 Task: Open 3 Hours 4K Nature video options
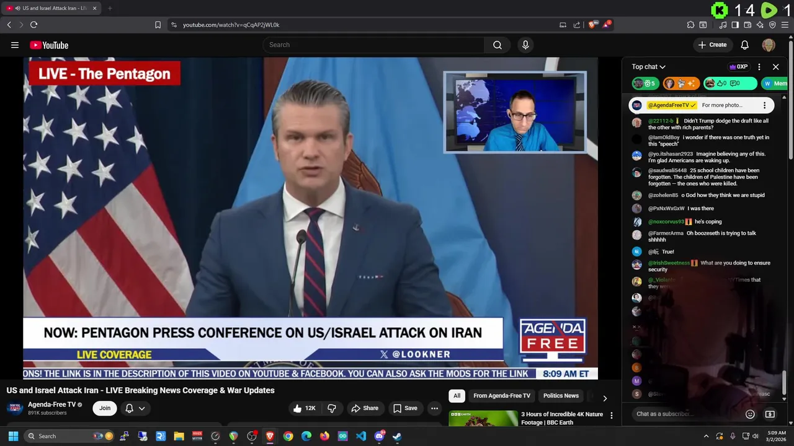611,416
